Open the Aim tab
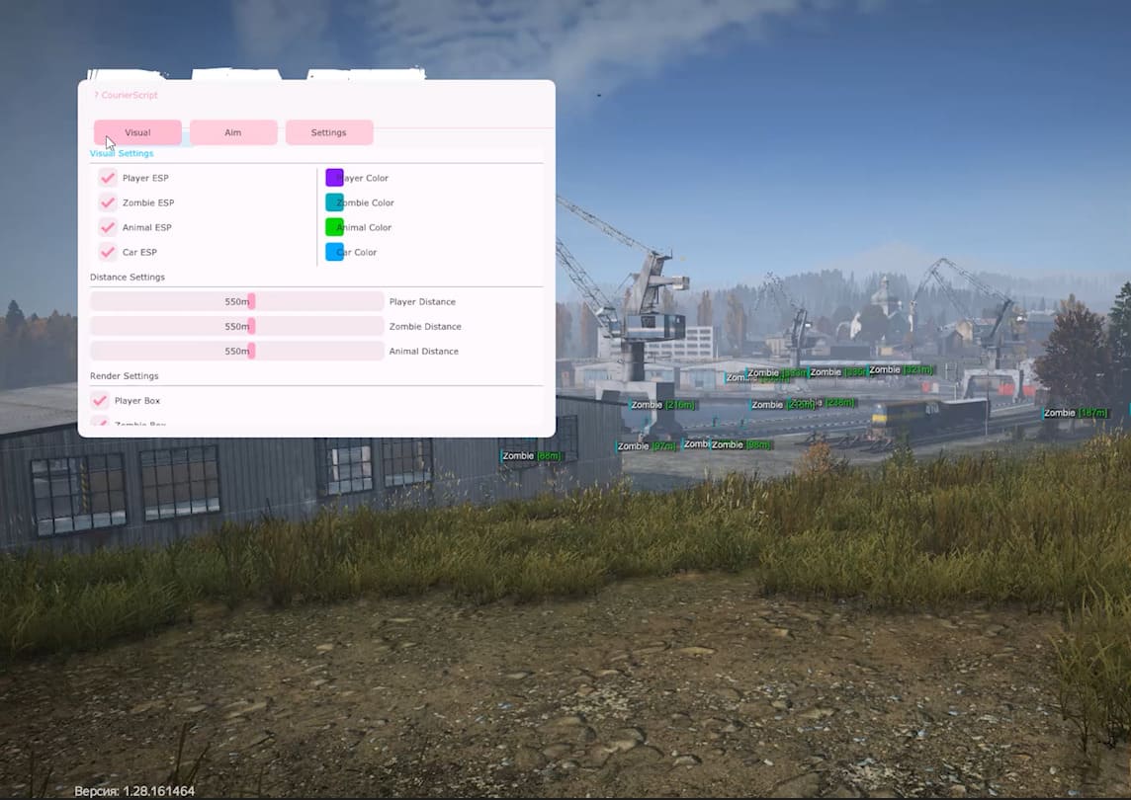The image size is (1131, 800). (233, 132)
